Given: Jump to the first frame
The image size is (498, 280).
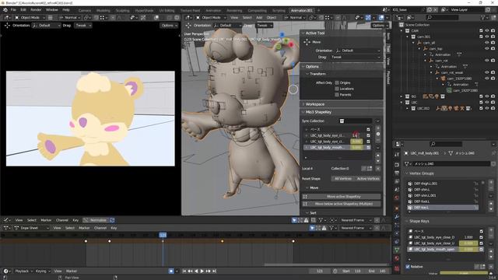Looking at the screenshot, I should tap(184, 271).
